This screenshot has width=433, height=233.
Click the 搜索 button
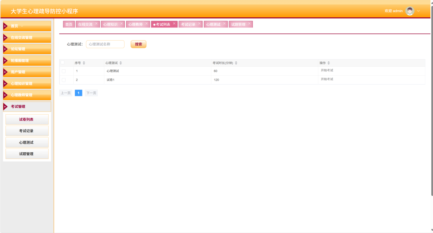click(138, 44)
